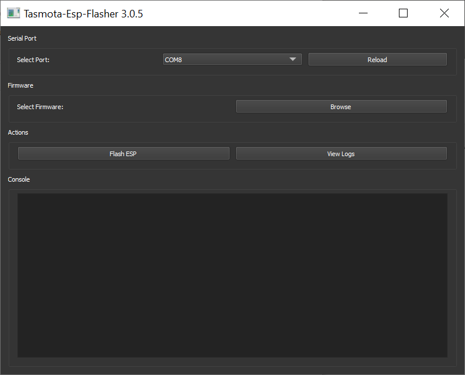Browse for a firmware file
Viewport: 465px width, 375px height.
click(341, 106)
